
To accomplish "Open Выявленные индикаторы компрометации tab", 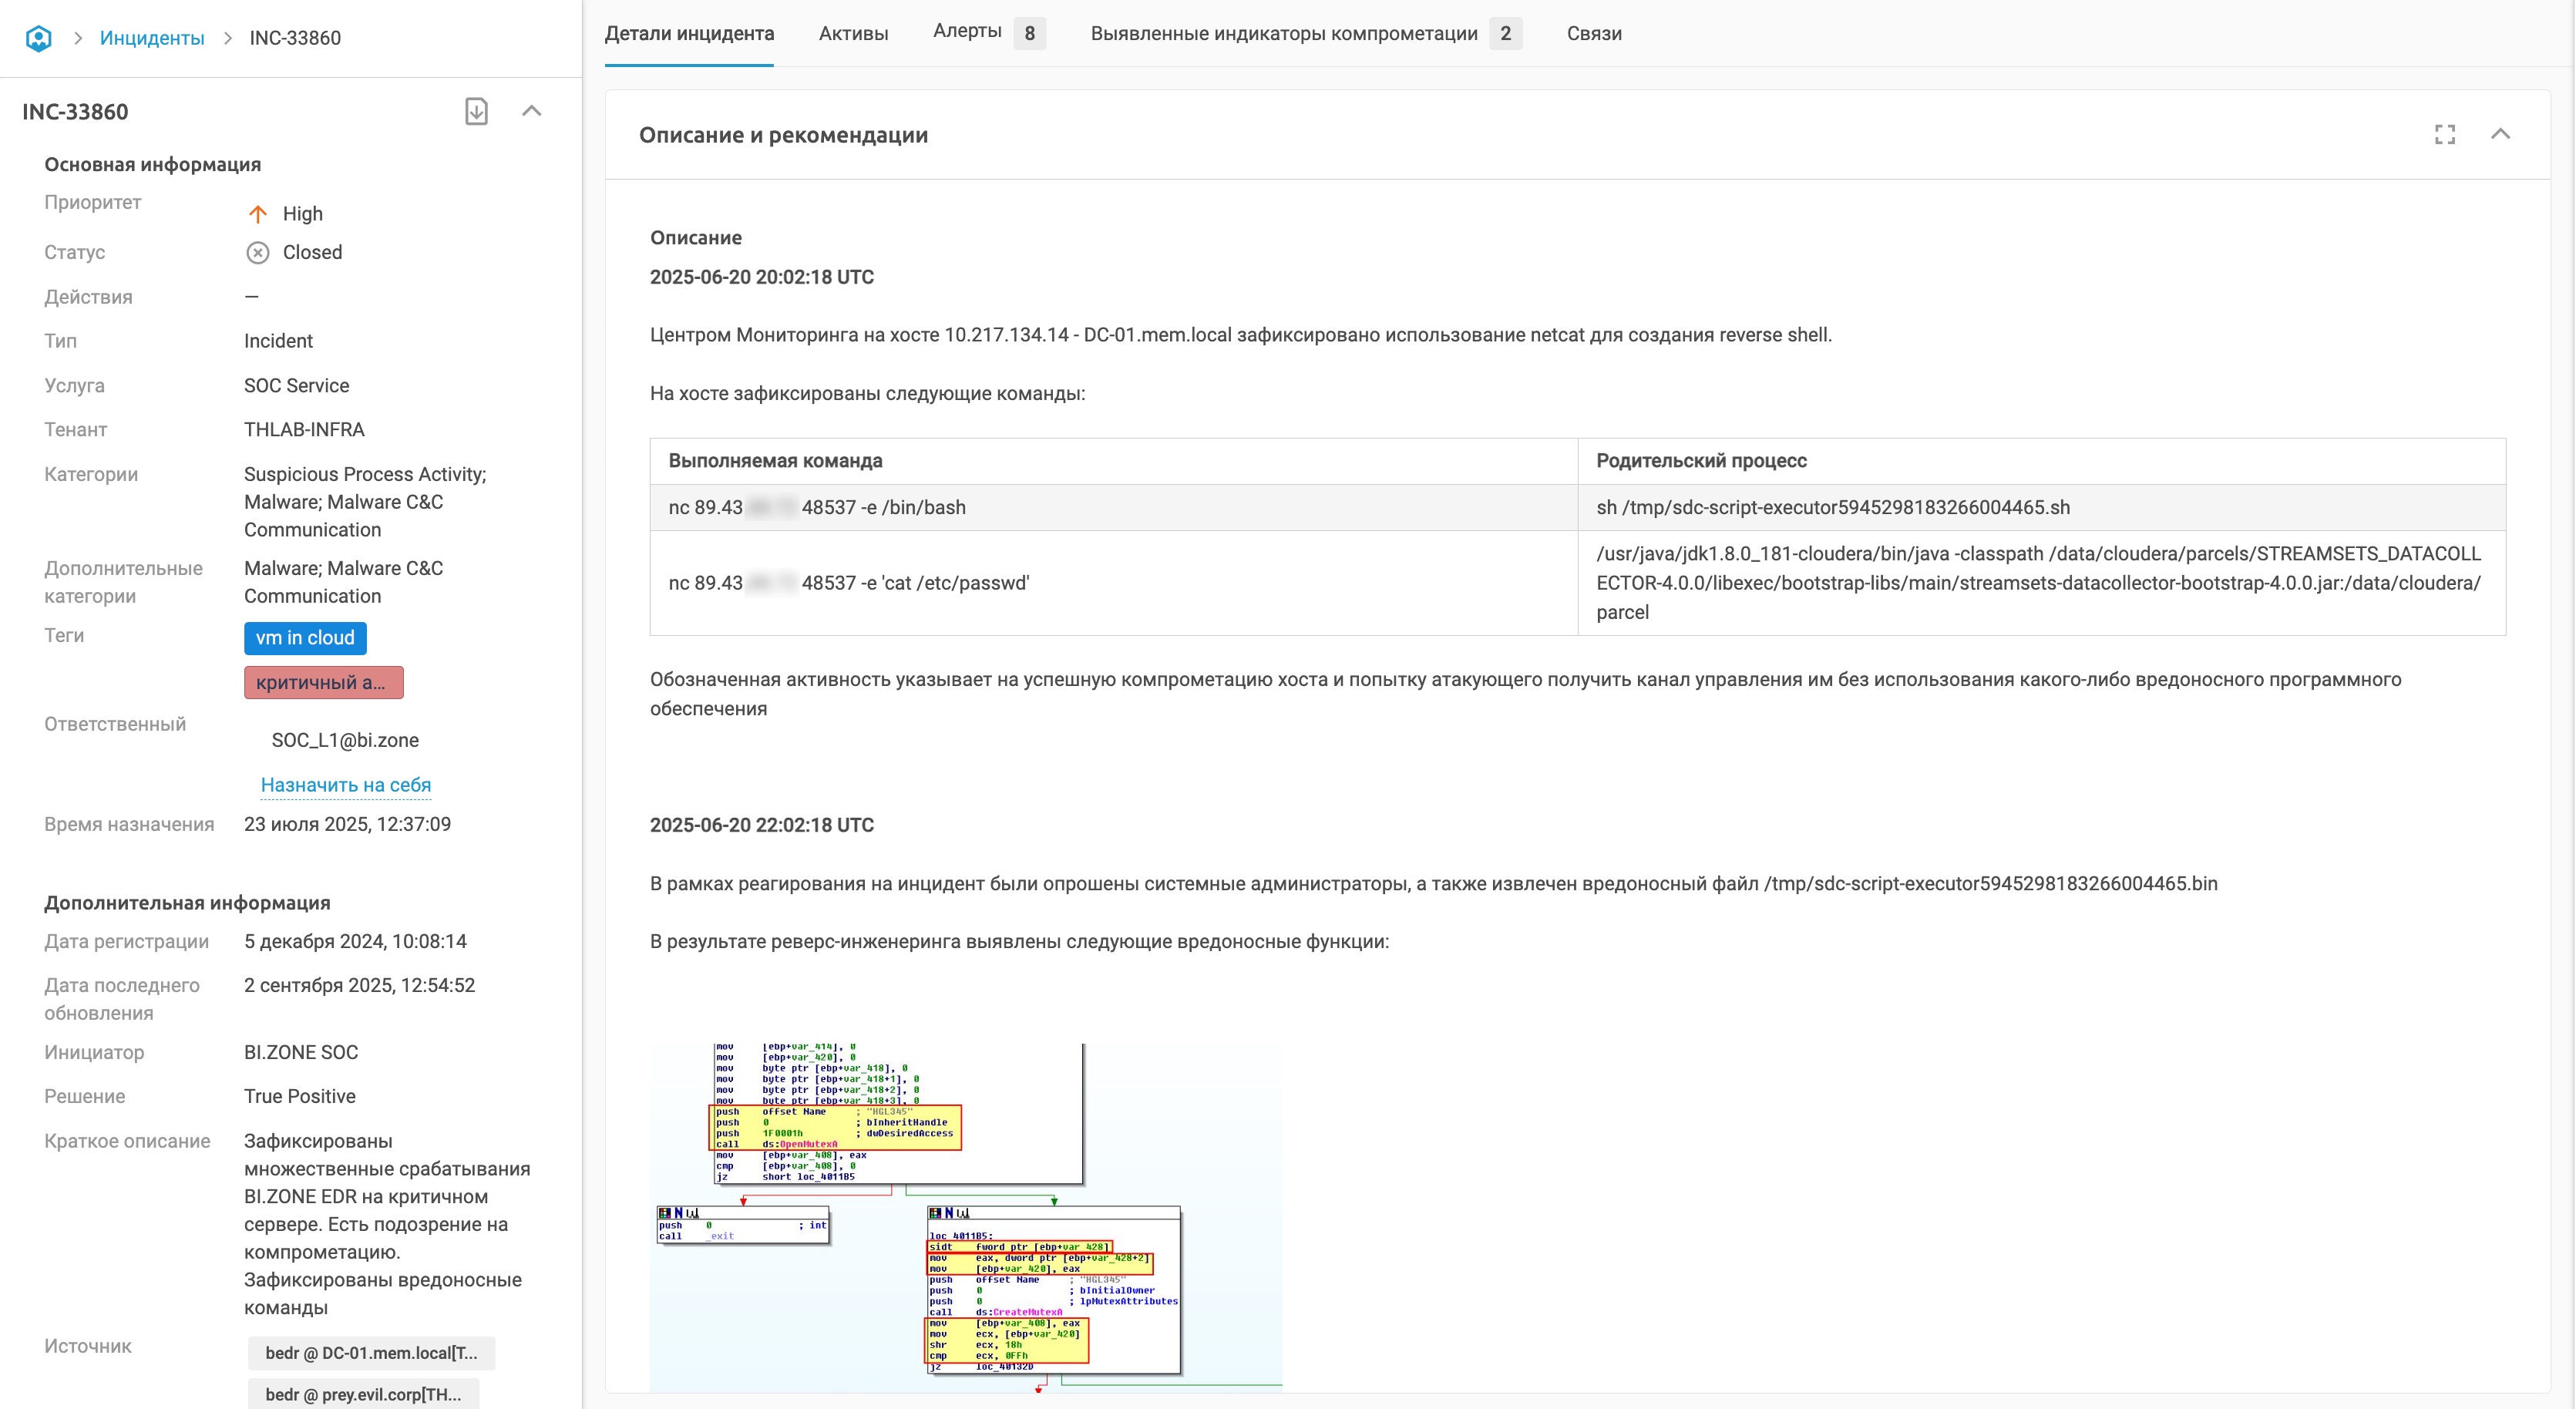I will click(1283, 33).
